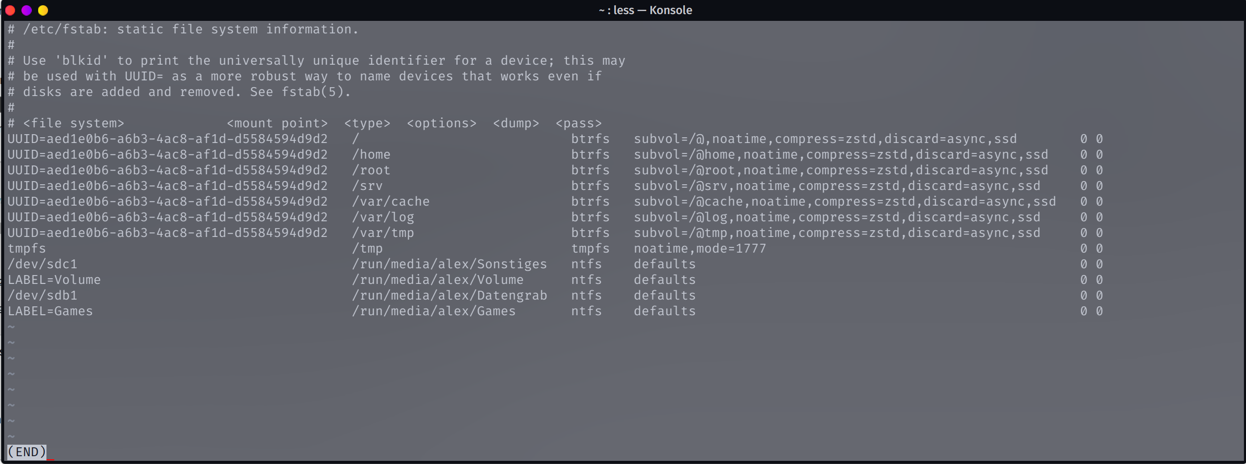Click the /dev/sdb1 device entry
This screenshot has width=1246, height=464.
point(42,295)
